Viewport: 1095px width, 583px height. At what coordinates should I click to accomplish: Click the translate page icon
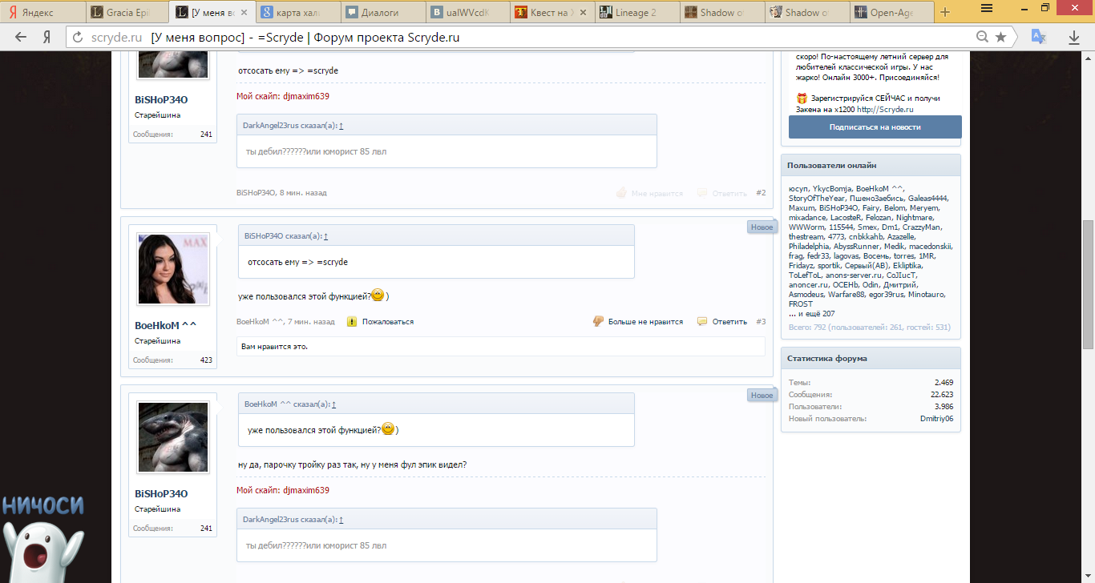(1038, 37)
